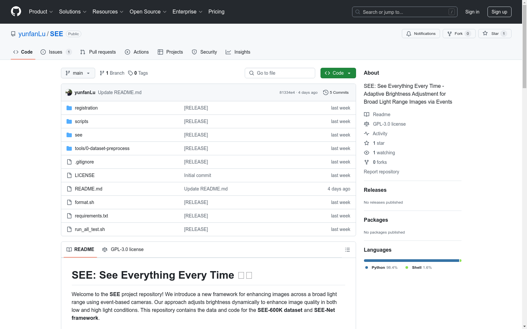Viewport: 527px width, 329px height.
Task: Open the Security tab
Action: coord(204,52)
